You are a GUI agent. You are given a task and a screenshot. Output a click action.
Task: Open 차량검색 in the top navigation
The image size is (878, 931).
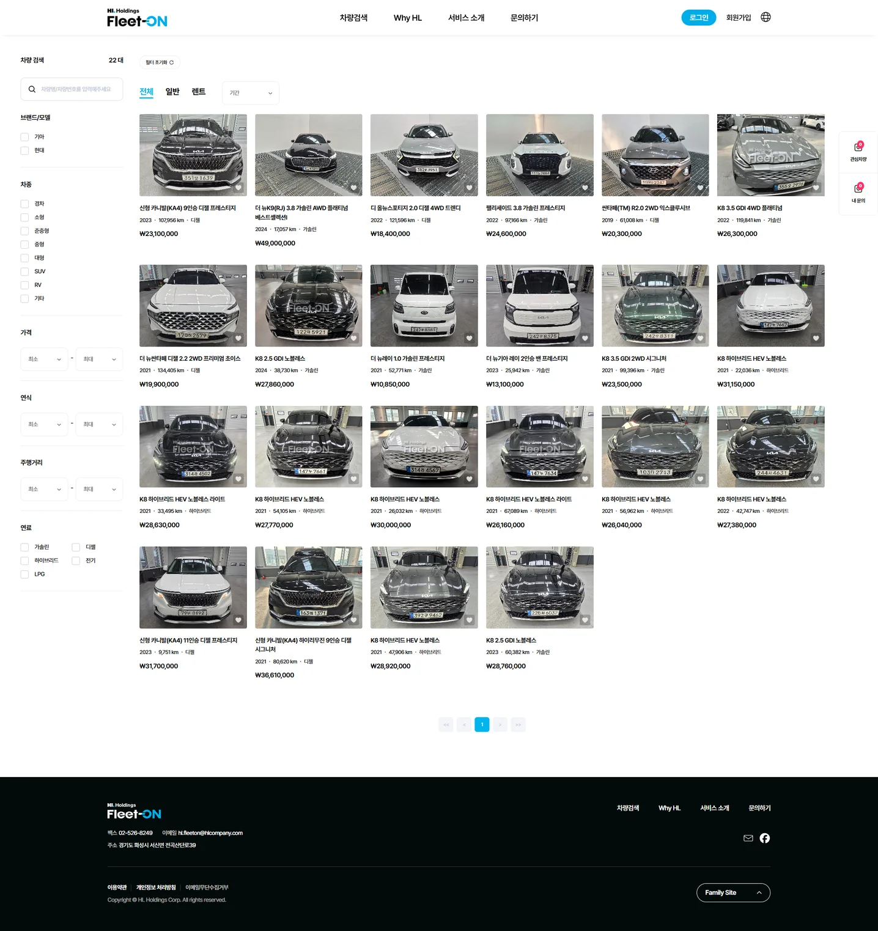tap(353, 18)
